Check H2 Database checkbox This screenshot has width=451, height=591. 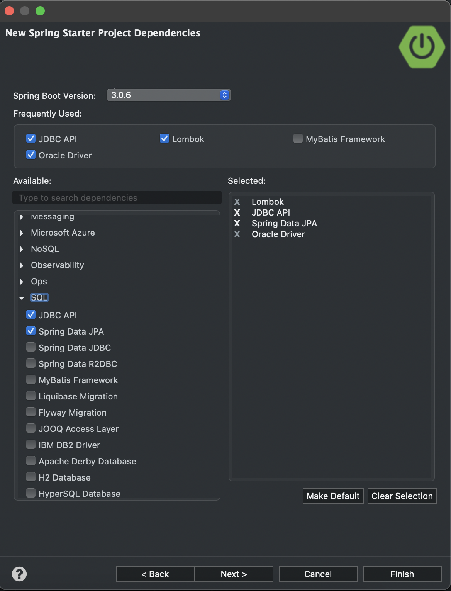click(x=31, y=477)
